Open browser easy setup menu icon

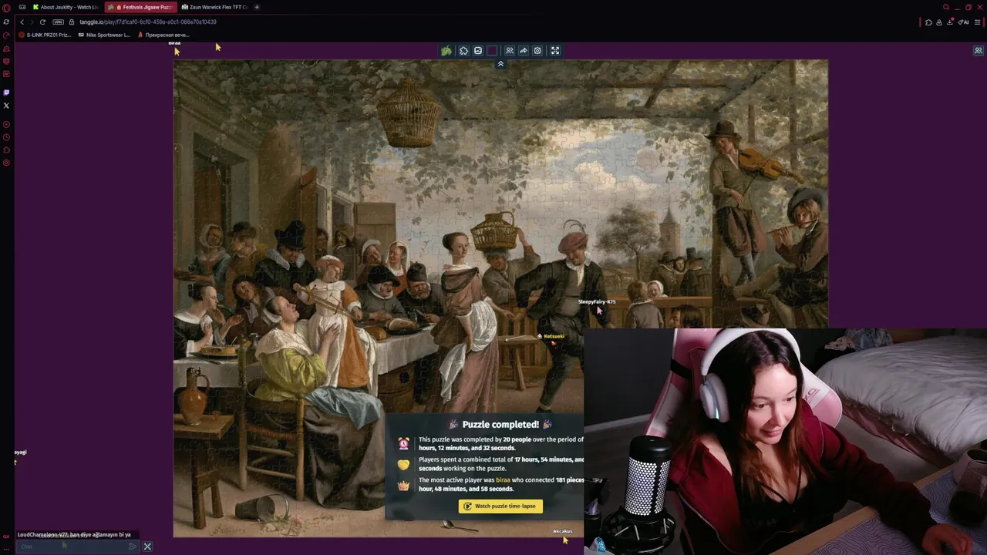click(978, 22)
